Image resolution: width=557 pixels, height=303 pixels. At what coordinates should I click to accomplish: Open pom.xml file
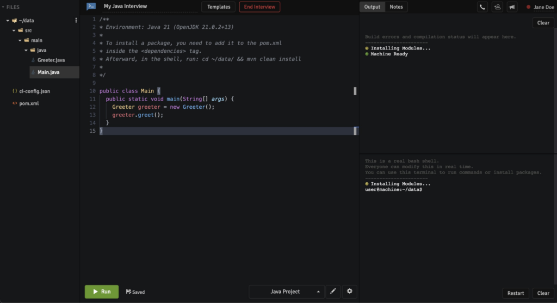pyautogui.click(x=29, y=103)
